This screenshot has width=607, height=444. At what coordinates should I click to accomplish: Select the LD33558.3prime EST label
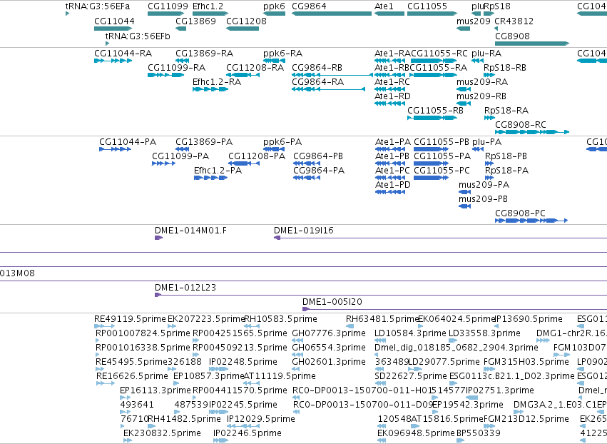coord(484,333)
